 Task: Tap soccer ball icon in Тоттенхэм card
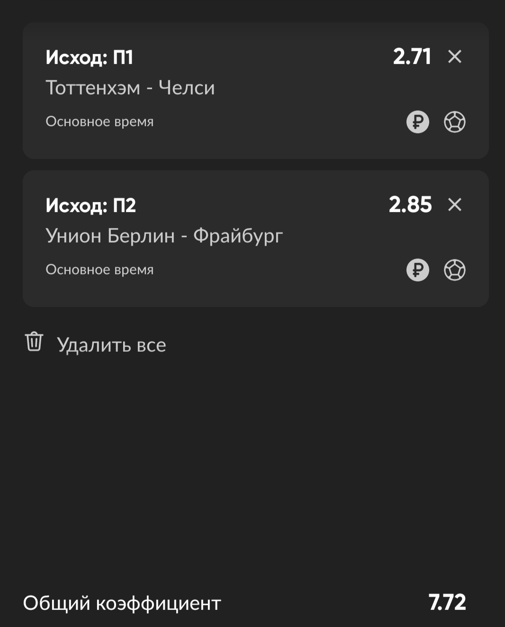point(454,122)
